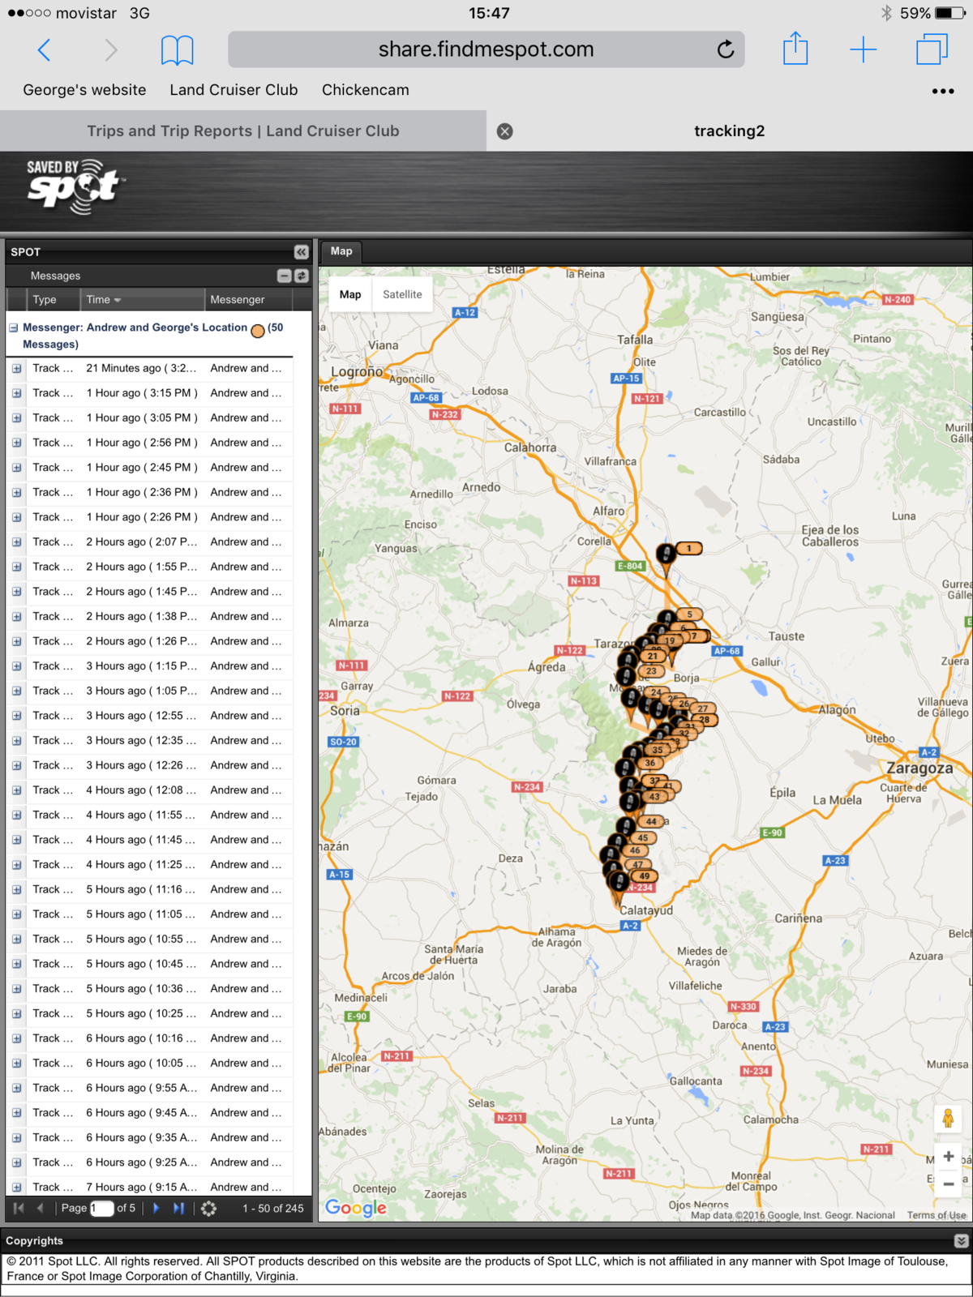Select the tracking2 browser tab
Image resolution: width=973 pixels, height=1297 pixels.
[x=730, y=131]
